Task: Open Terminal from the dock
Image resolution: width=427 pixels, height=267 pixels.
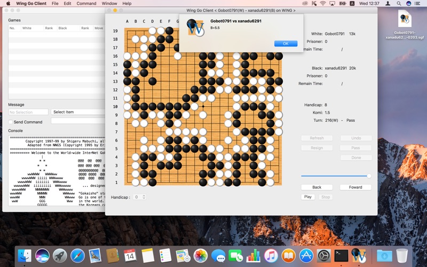Action: point(341,256)
